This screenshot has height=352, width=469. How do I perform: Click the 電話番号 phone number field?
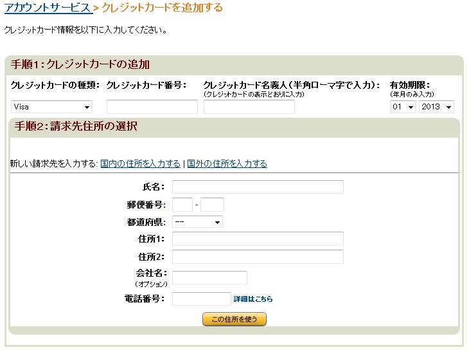pyautogui.click(x=201, y=299)
